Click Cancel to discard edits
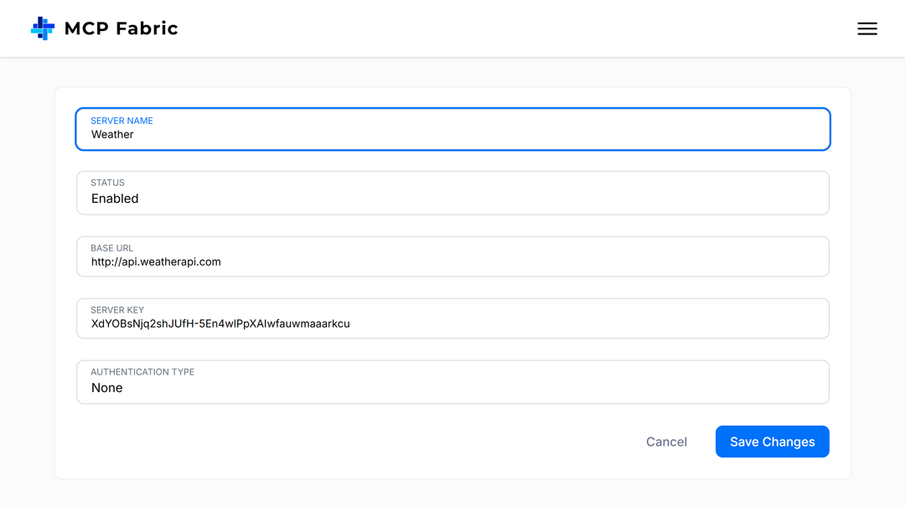 [666, 442]
